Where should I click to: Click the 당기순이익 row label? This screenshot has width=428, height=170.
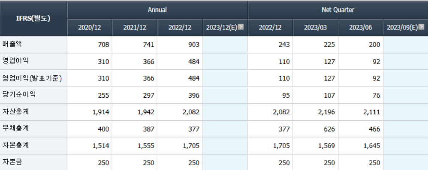(19, 95)
